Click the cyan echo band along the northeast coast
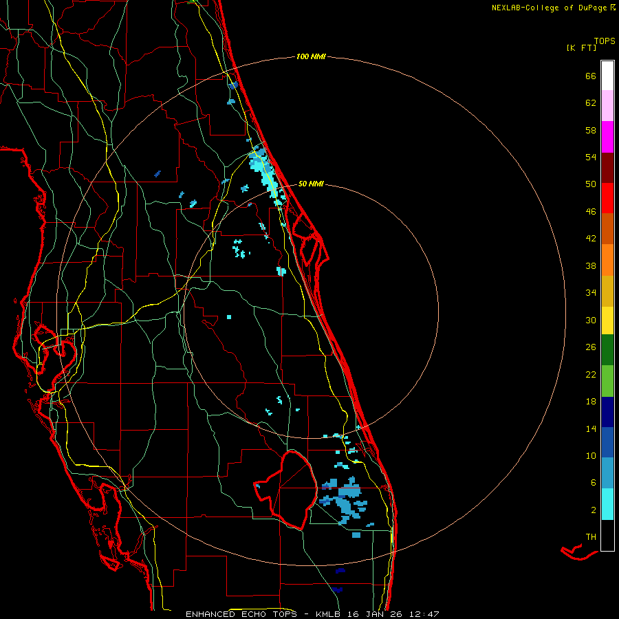 266,175
